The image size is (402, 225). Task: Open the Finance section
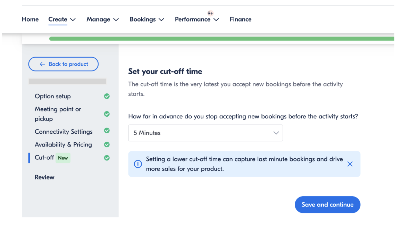pyautogui.click(x=240, y=19)
